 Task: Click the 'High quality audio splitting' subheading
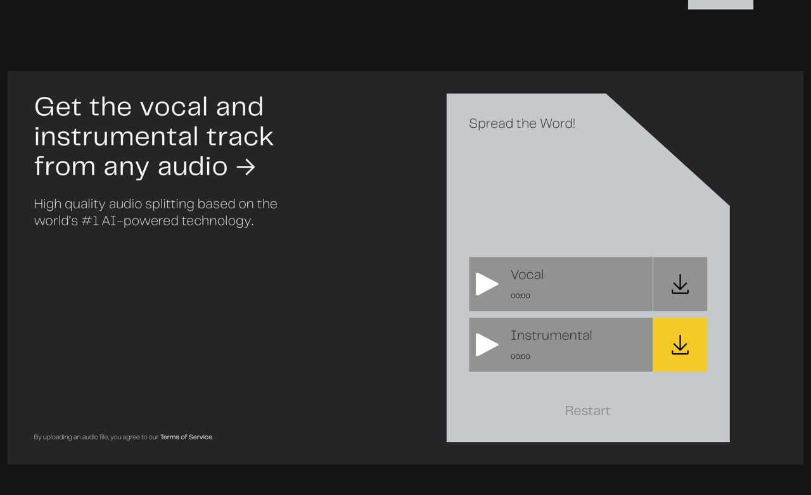(155, 204)
